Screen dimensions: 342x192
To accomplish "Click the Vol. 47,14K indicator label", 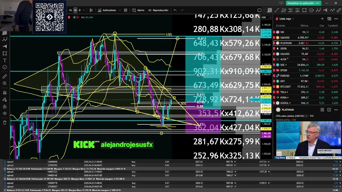I will tap(87, 17).
